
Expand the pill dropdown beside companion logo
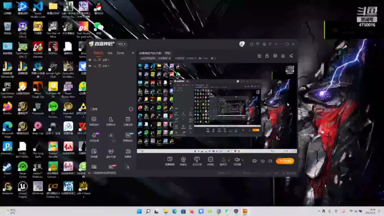(122, 44)
